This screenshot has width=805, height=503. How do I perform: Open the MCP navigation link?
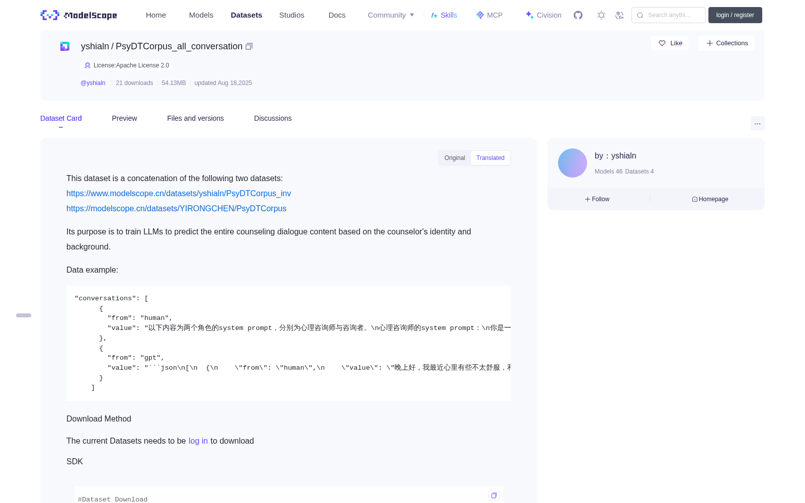pyautogui.click(x=490, y=15)
